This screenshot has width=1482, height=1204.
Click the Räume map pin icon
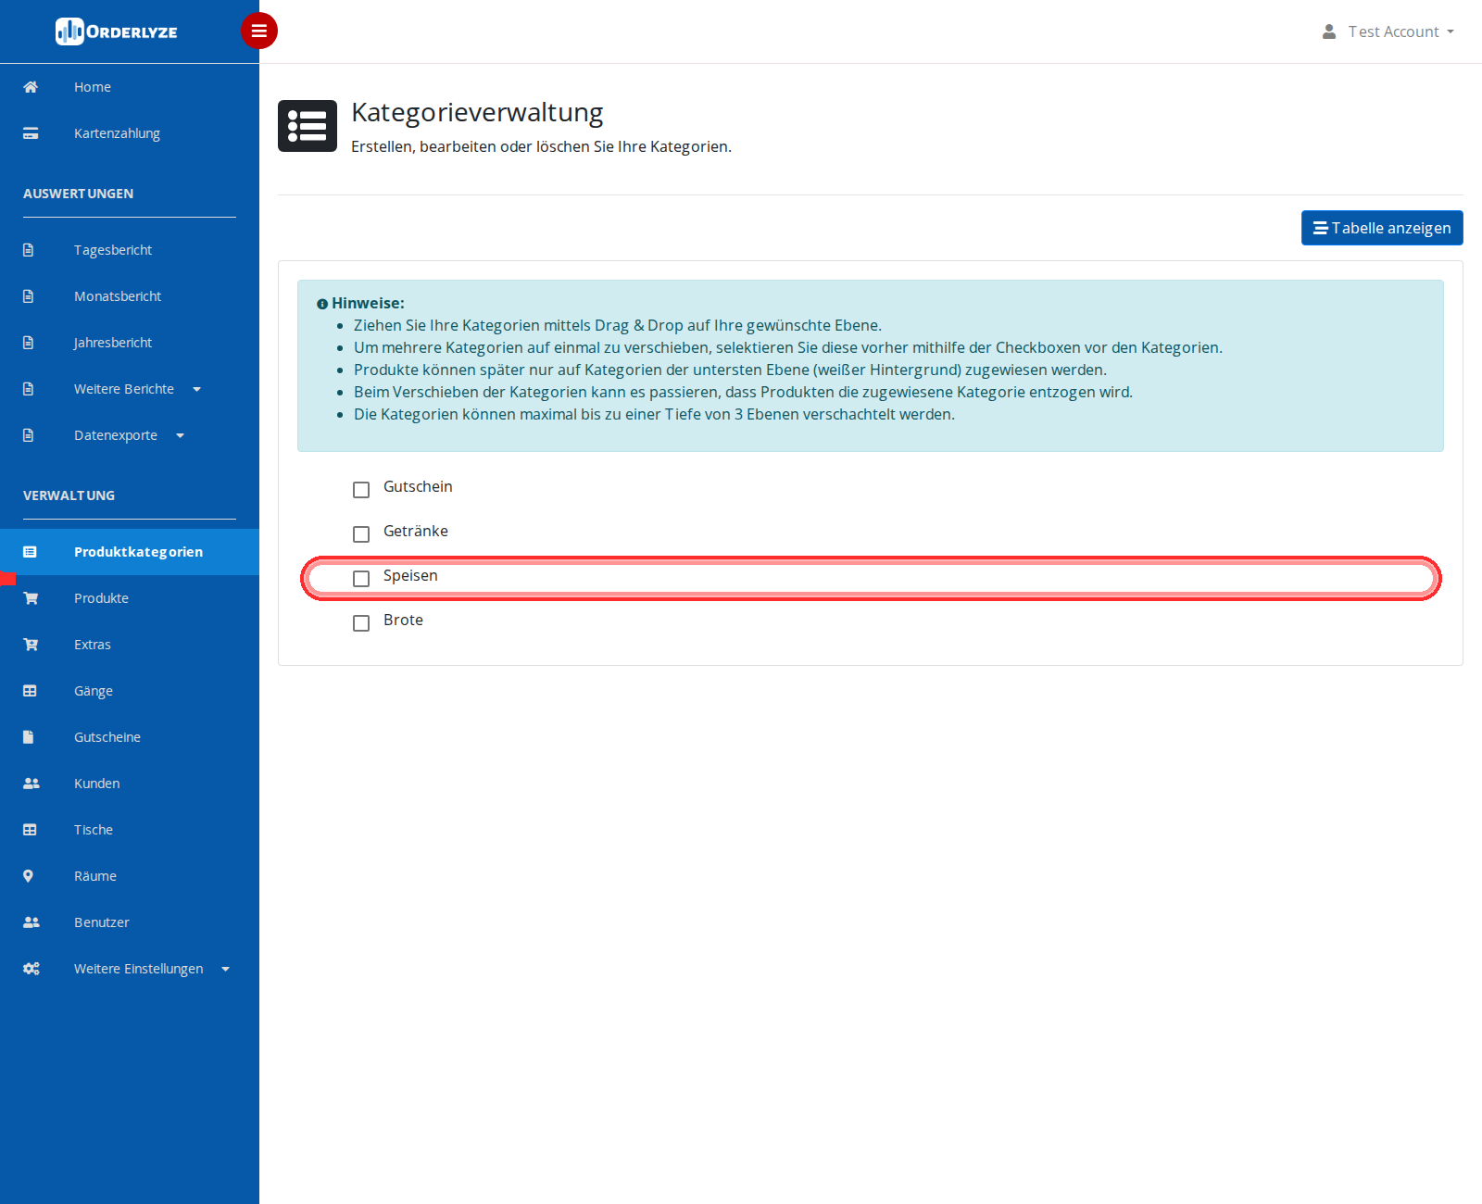pyautogui.click(x=28, y=876)
